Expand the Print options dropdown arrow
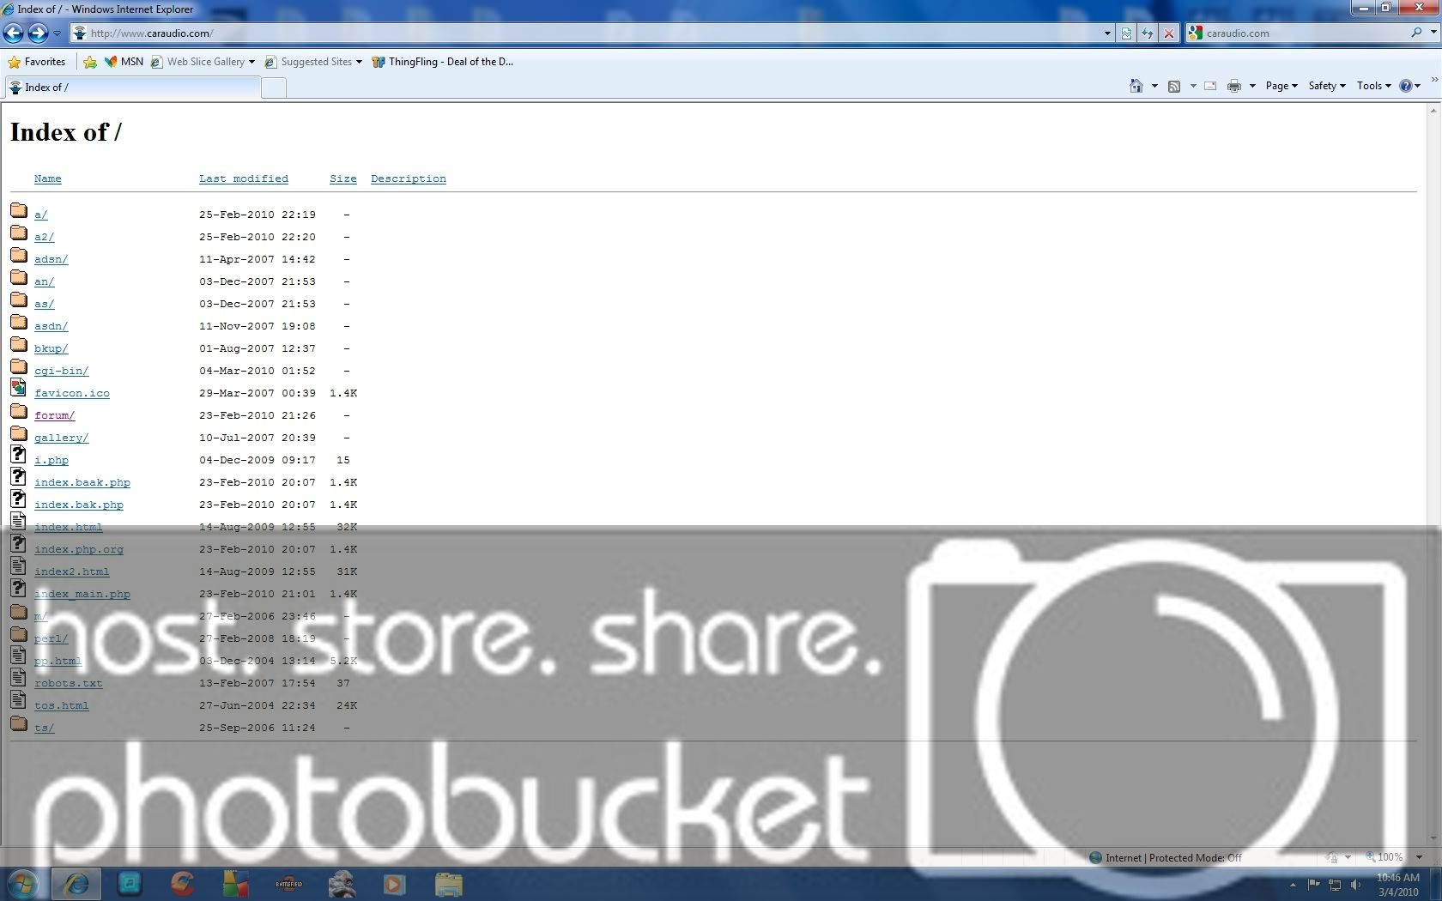Screen dimensions: 1442x901 (1252, 86)
